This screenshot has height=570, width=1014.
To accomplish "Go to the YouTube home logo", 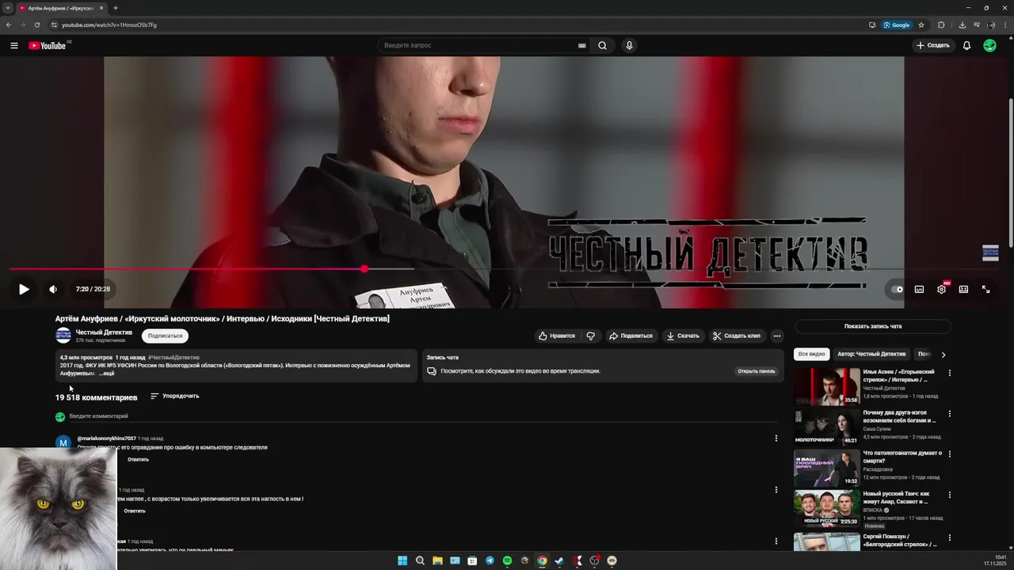I will 48,45.
